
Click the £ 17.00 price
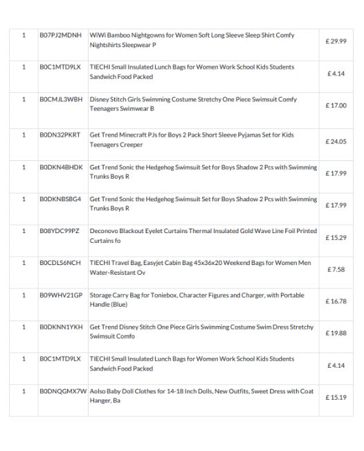click(336, 105)
